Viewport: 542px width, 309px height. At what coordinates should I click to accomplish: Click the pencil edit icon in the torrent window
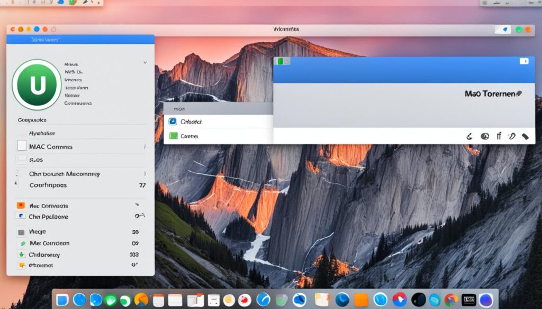(511, 136)
